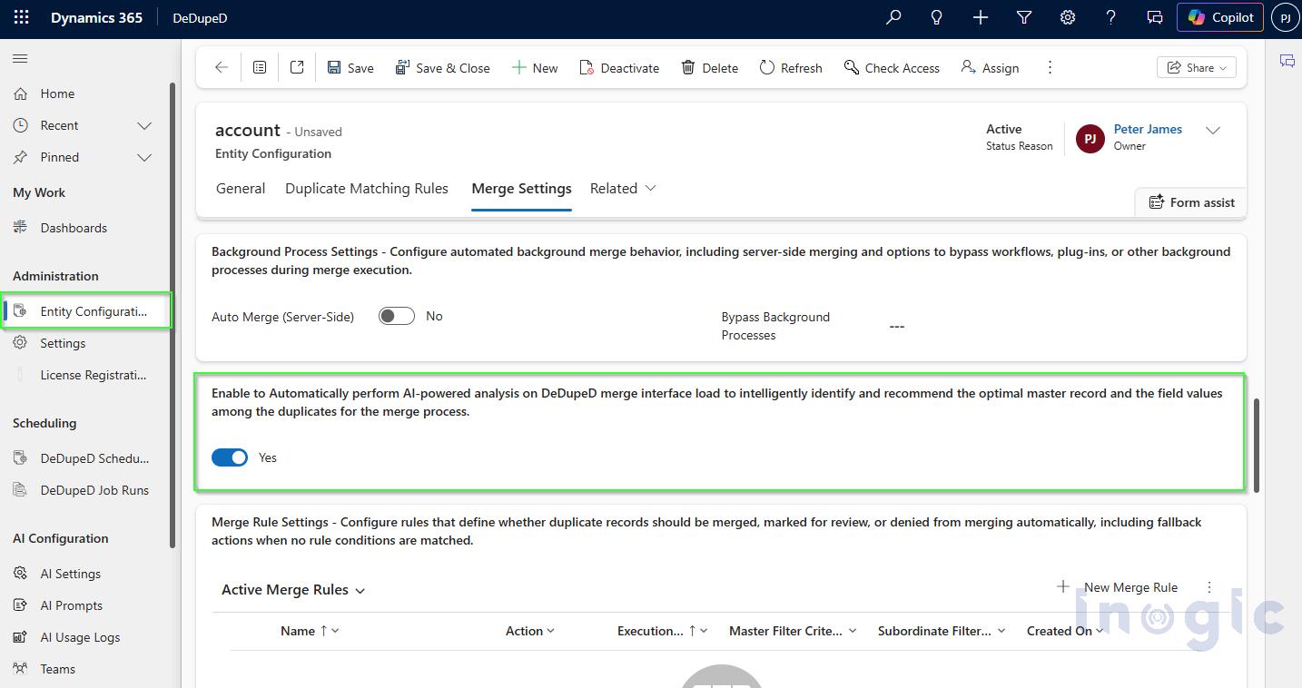Click the New command
The width and height of the screenshot is (1302, 688).
point(535,68)
